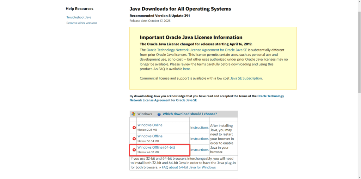Image resolution: width=361 pixels, height=179 pixels.
Task: Open Instructions for 58.34 MB Windows Offline
Action: click(199, 139)
